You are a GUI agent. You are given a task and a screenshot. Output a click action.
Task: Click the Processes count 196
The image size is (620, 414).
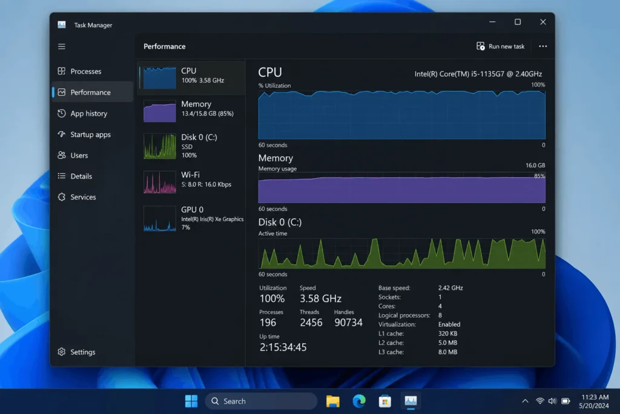268,322
